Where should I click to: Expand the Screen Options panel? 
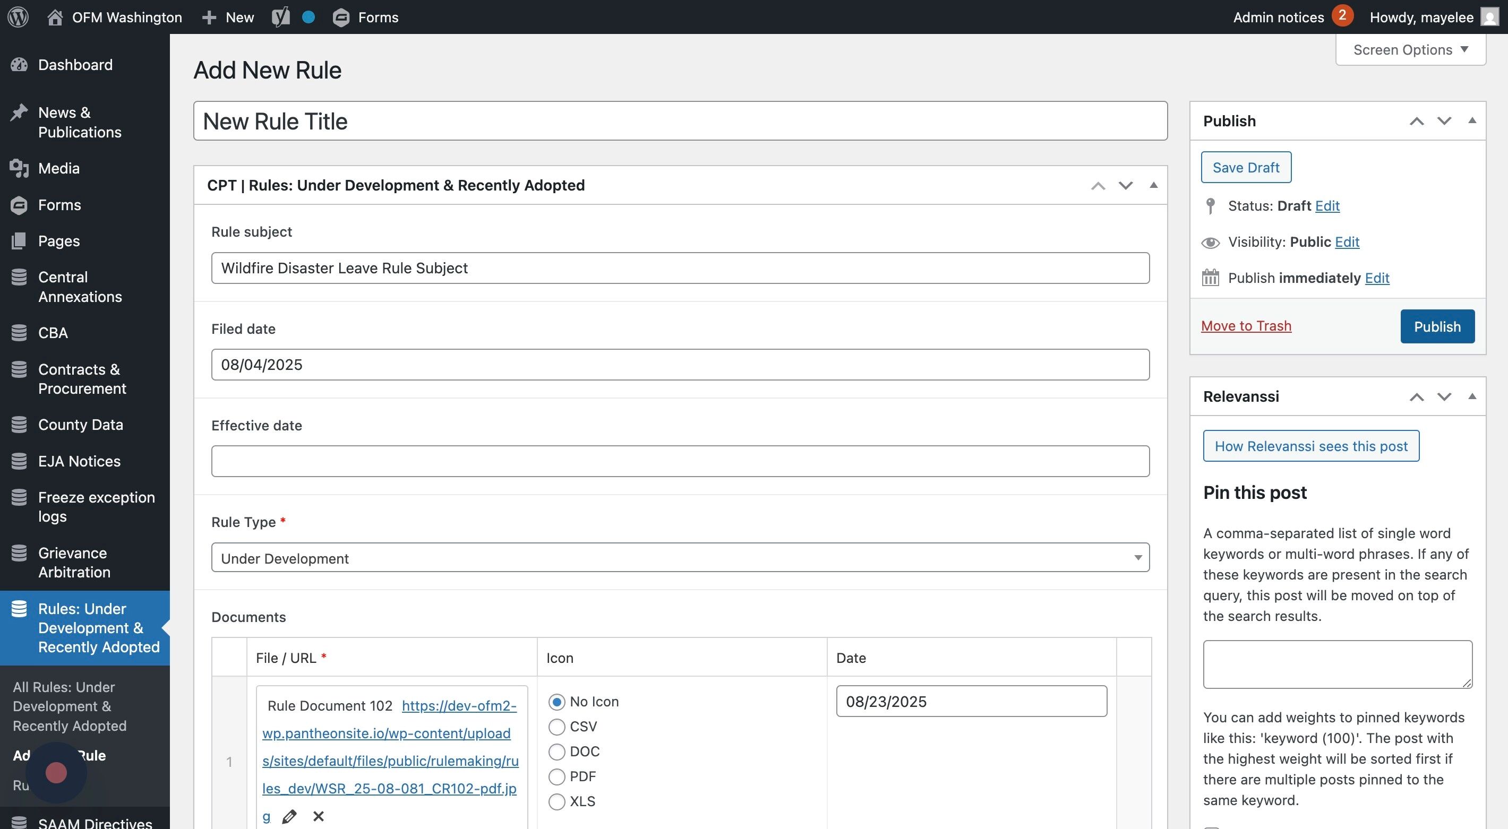click(x=1410, y=50)
